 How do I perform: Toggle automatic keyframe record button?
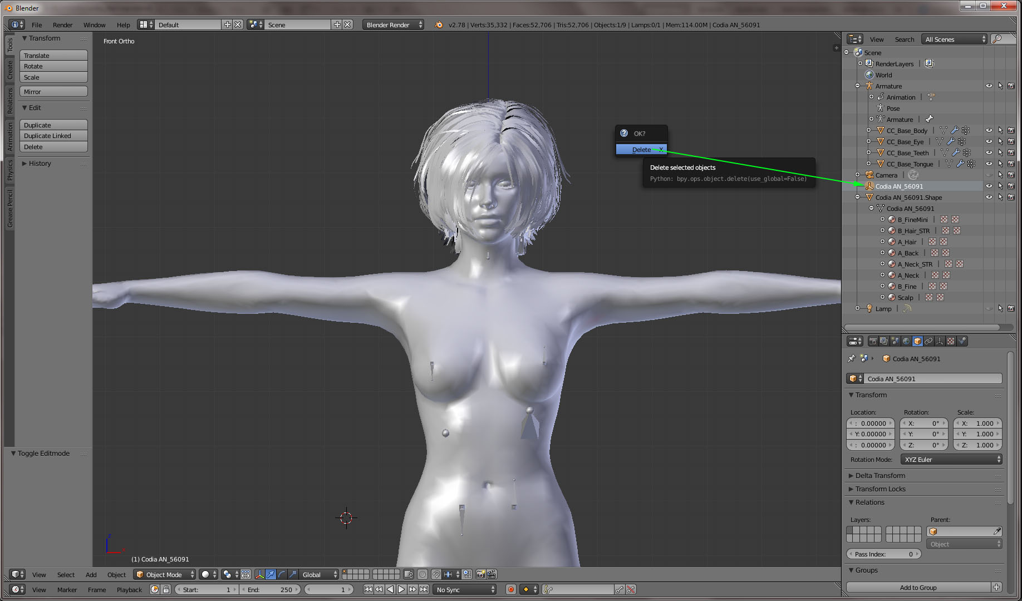(x=511, y=589)
